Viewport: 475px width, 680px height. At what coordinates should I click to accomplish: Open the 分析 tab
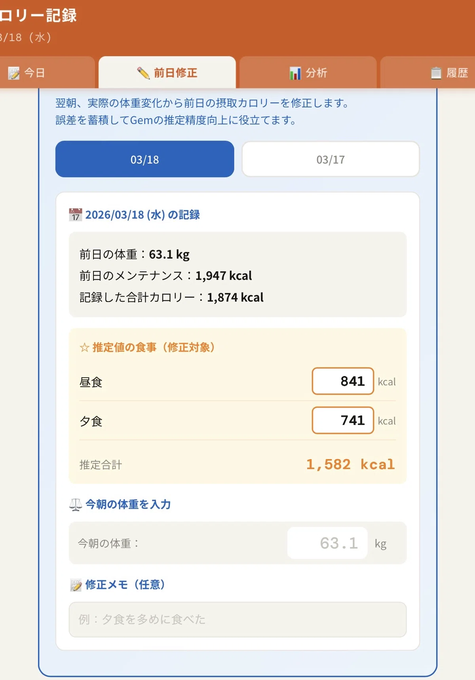[308, 72]
